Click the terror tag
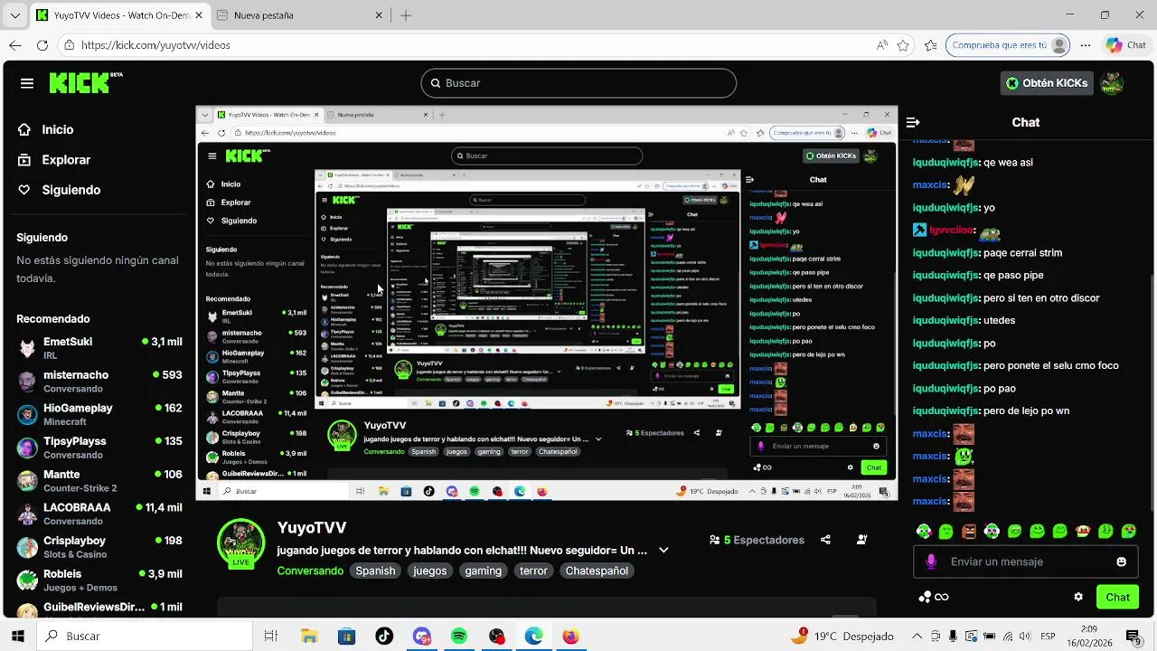The height and width of the screenshot is (651, 1157). pyautogui.click(x=533, y=571)
